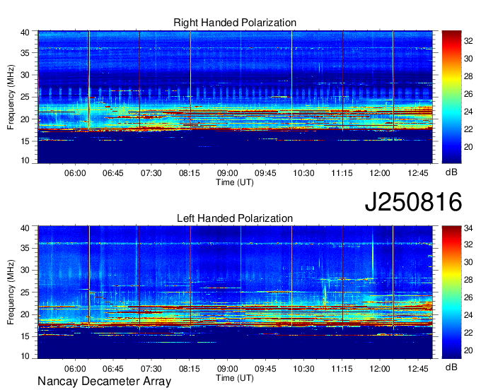Click the 09:00 time tick under top plot
Screen dimensions: 481x390
click(227, 173)
